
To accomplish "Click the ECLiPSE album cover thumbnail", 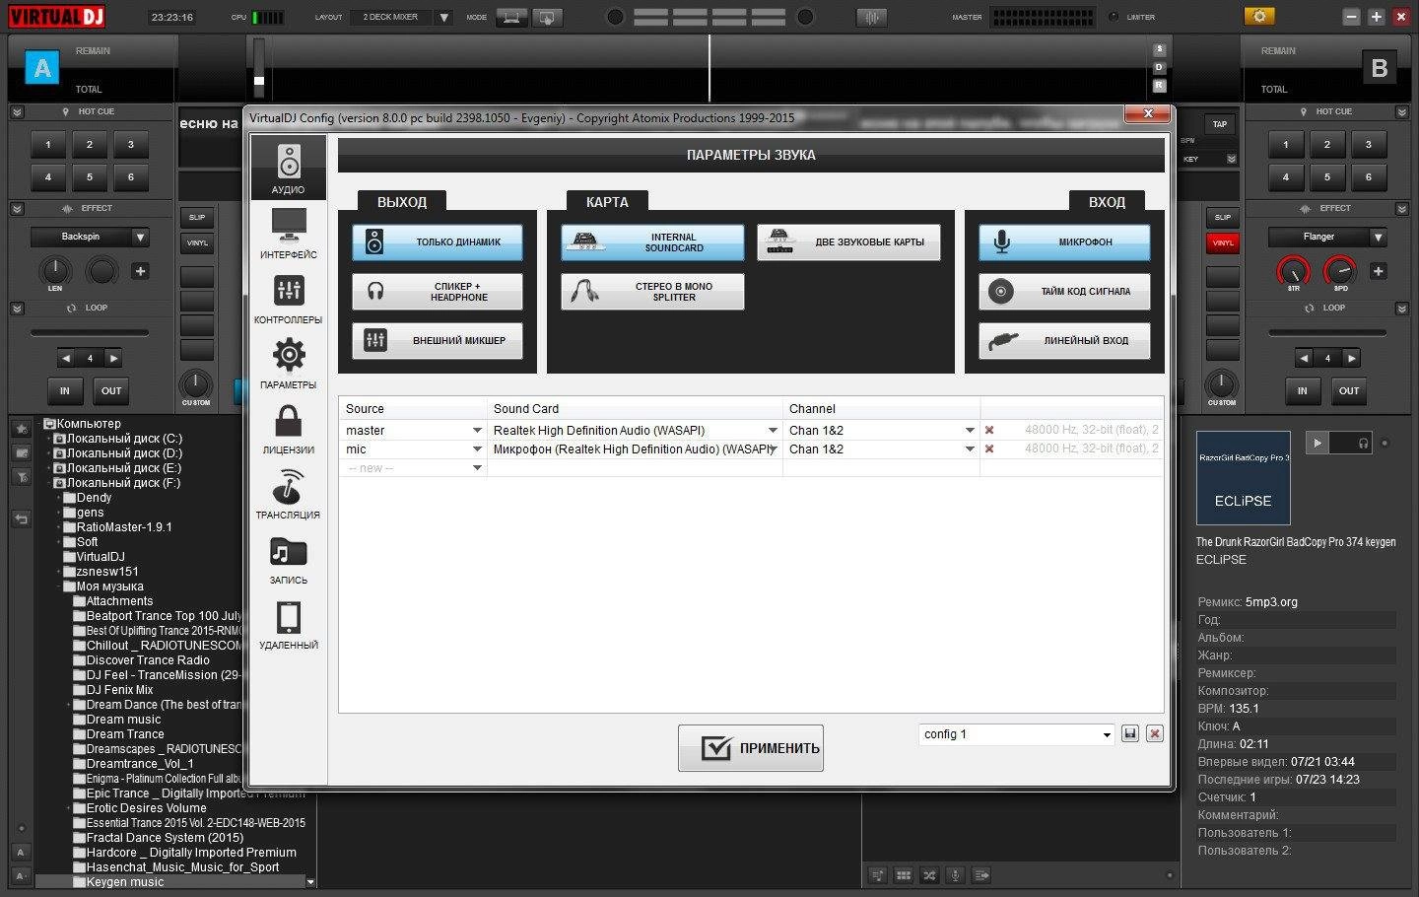I will (1243, 477).
